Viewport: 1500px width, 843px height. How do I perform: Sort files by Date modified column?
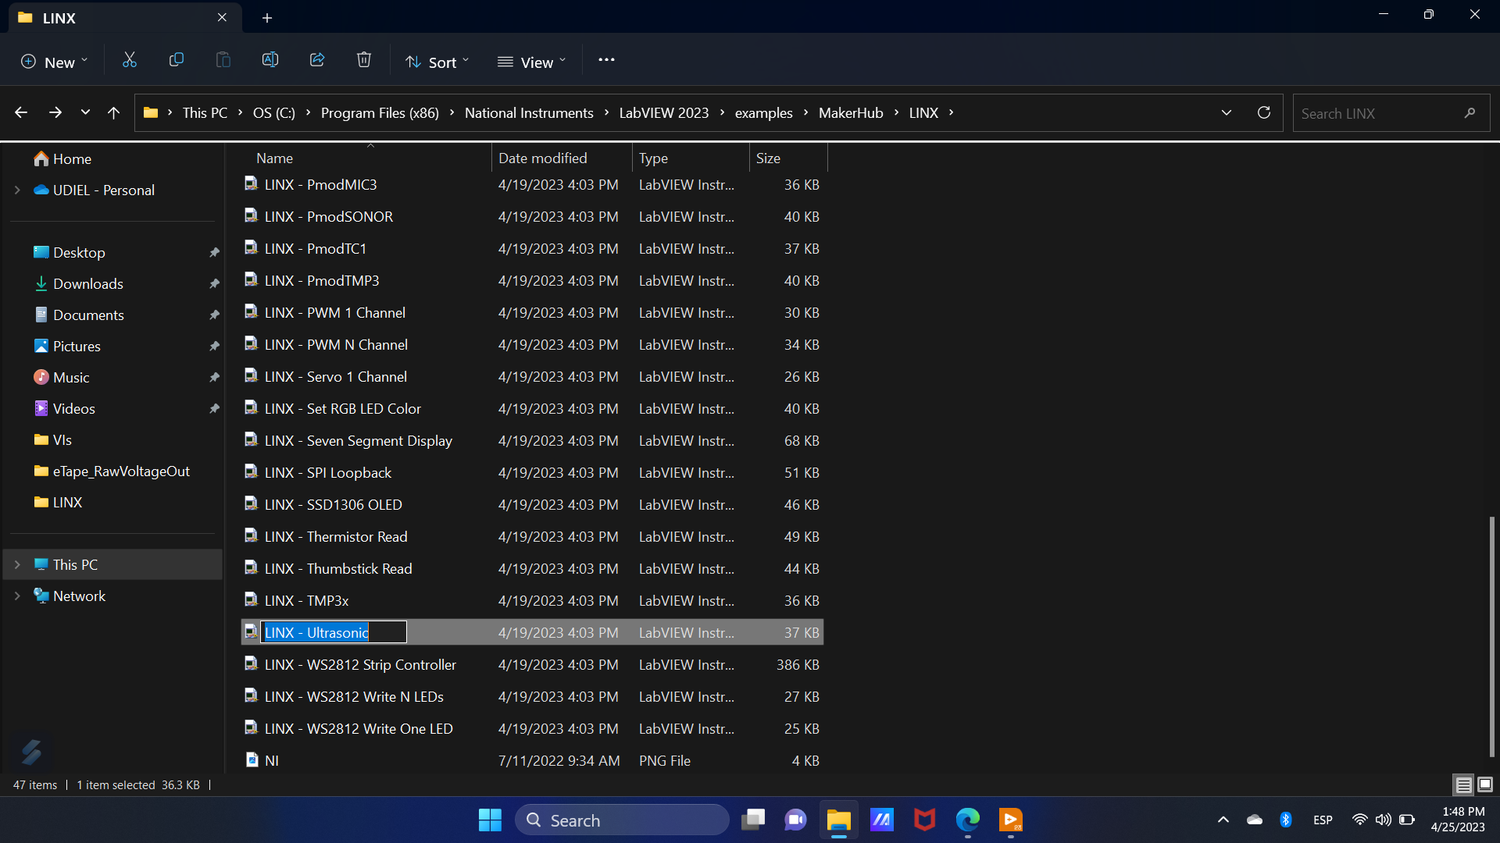point(542,158)
